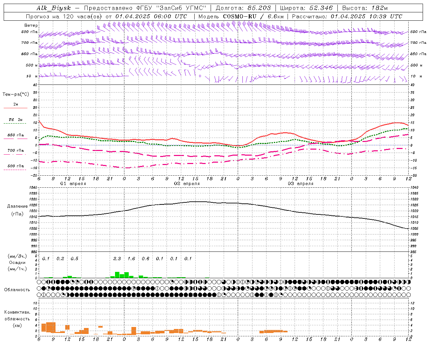The image size is (428, 342).
Task: Click the '850 гПа' temperature legend entry
Action: point(15,135)
